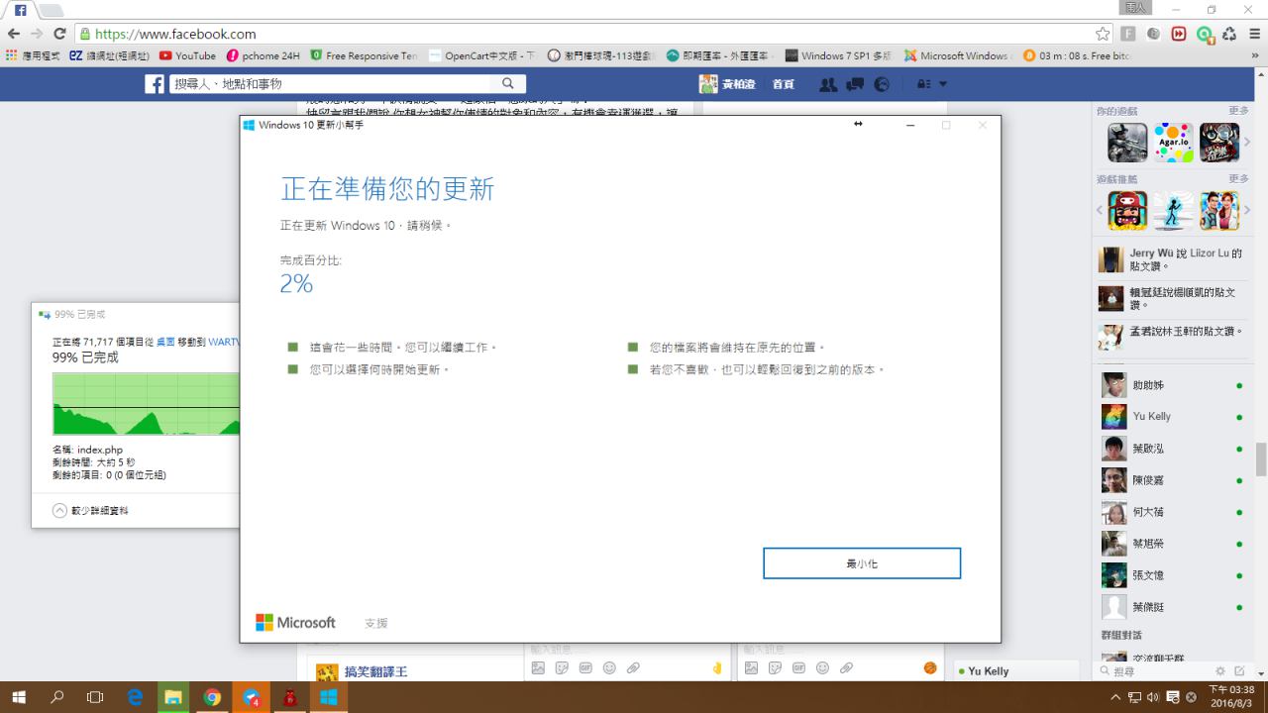
Task: Open the profile link 黃柏澄
Action: click(x=727, y=84)
